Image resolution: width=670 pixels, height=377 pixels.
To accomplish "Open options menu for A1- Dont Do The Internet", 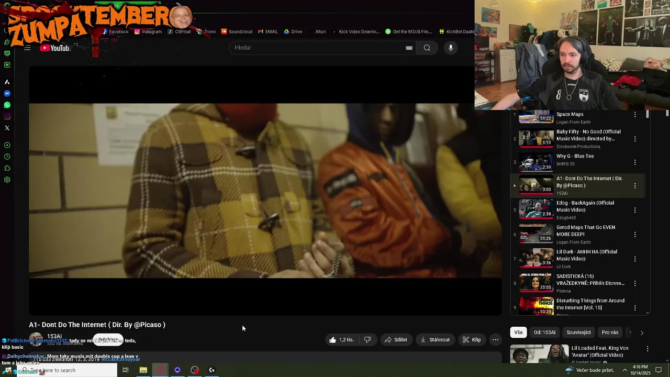I will pos(635,186).
